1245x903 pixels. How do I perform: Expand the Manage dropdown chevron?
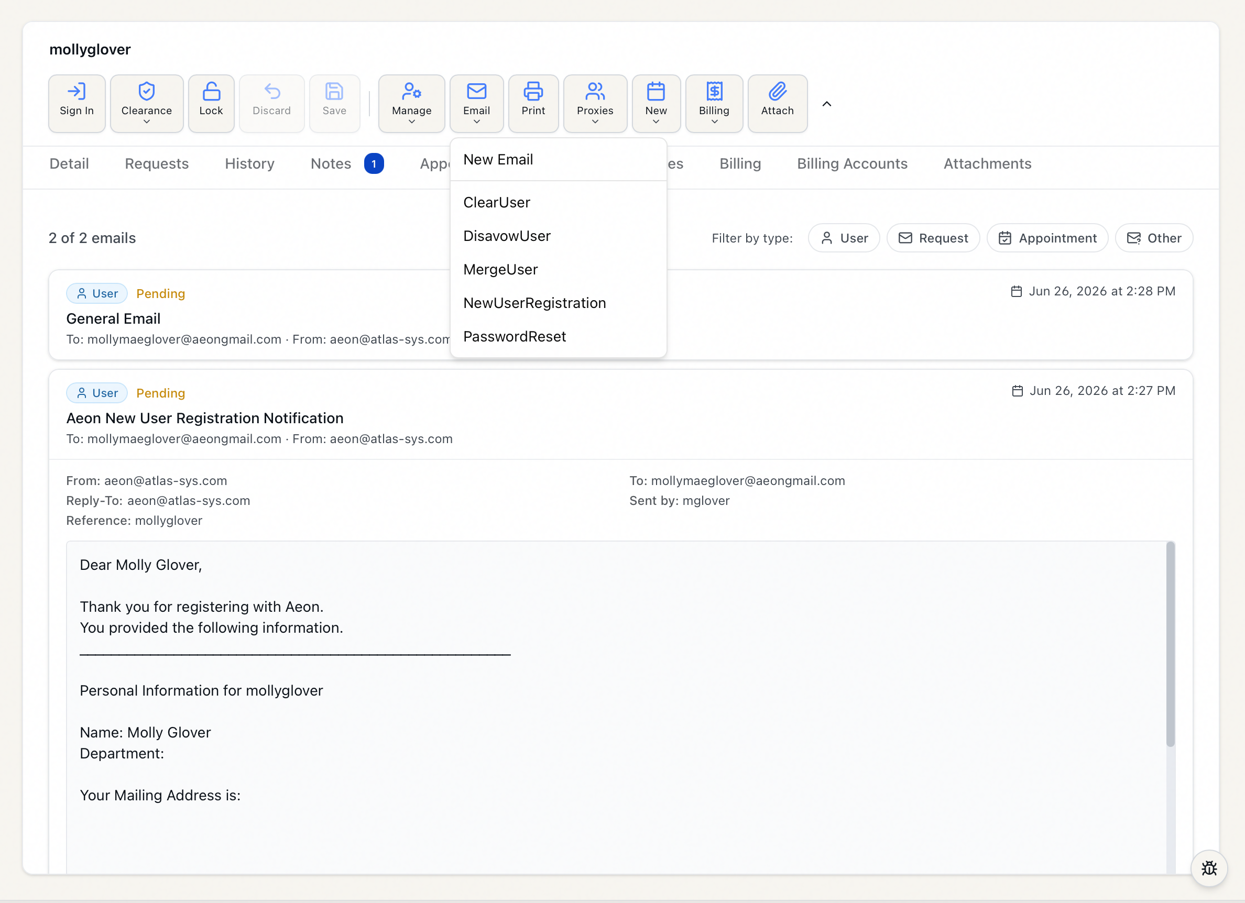[412, 122]
